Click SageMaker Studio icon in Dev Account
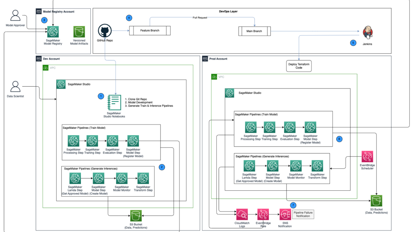The height and width of the screenshot is (232, 414). tap(61, 84)
